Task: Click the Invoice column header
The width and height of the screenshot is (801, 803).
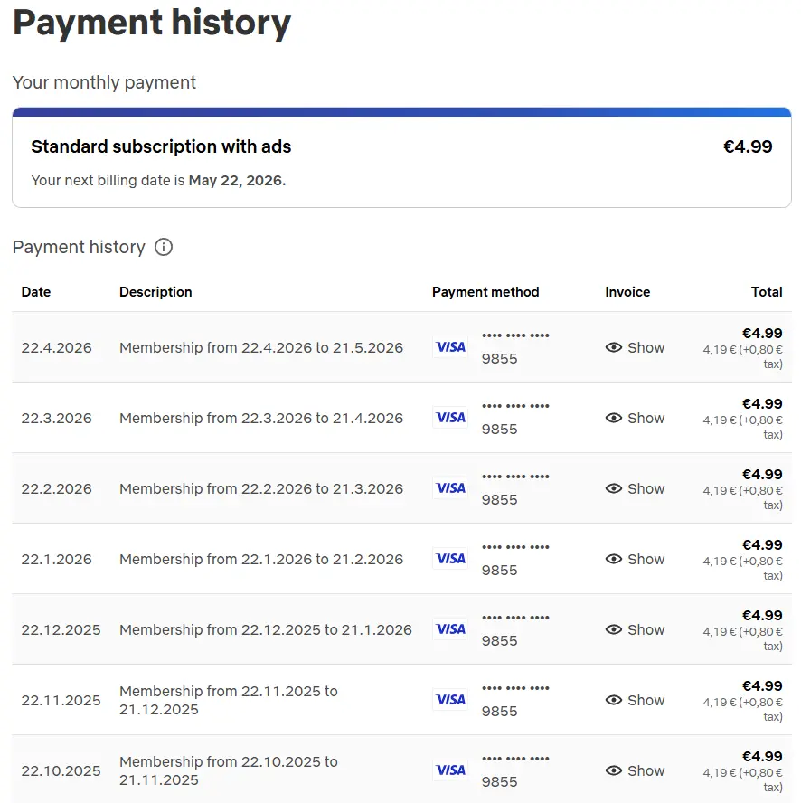Action: 627,292
